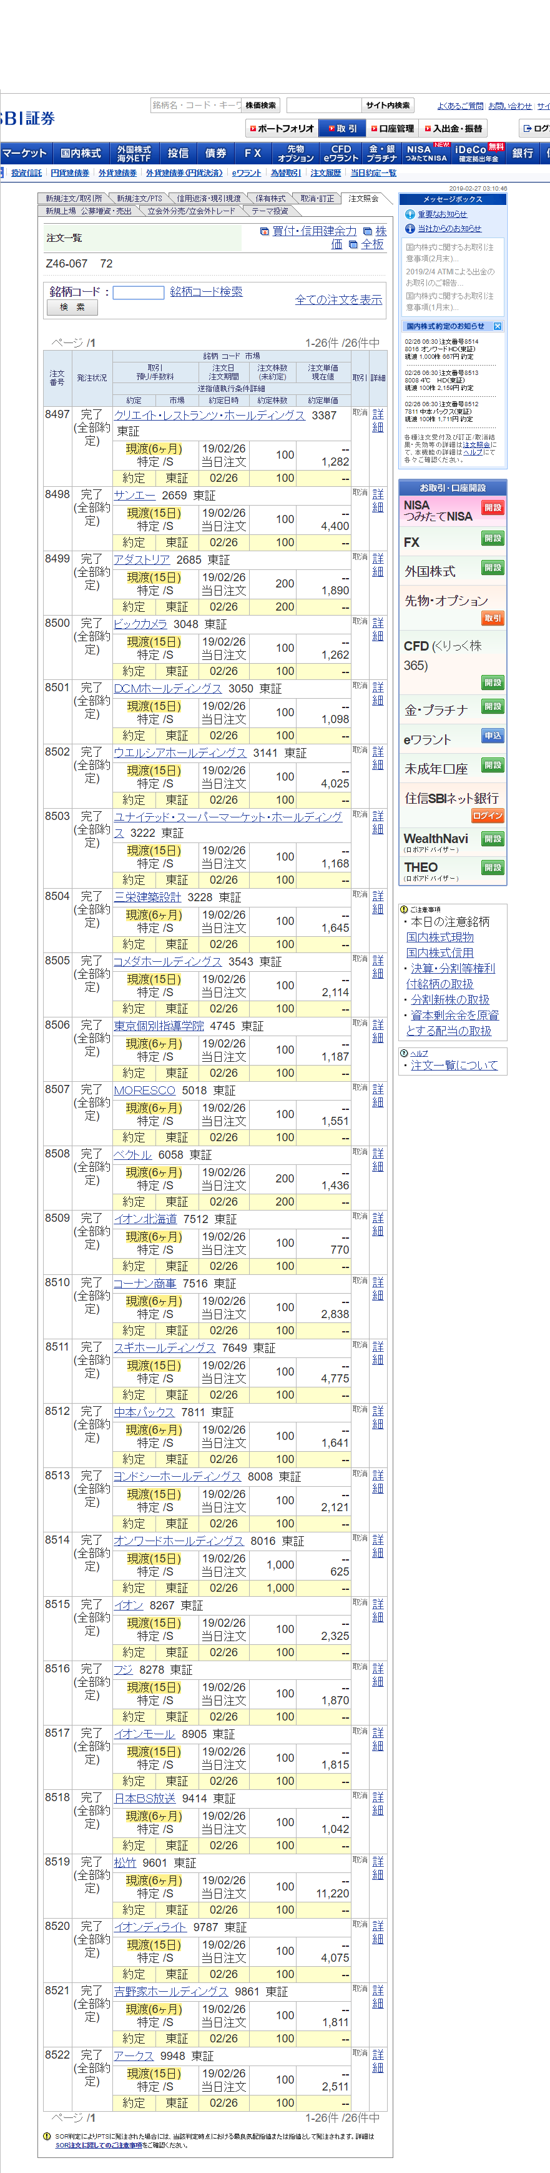The image size is (550, 2173).
Task: Click the サイト内検索 button
Action: pyautogui.click(x=388, y=106)
